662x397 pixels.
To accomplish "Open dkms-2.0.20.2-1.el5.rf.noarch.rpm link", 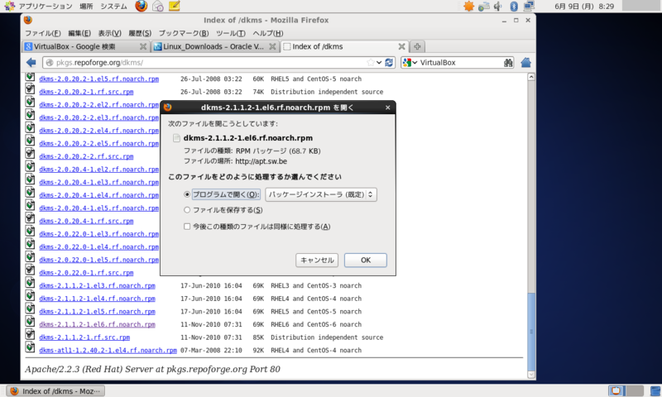I will coord(98,79).
